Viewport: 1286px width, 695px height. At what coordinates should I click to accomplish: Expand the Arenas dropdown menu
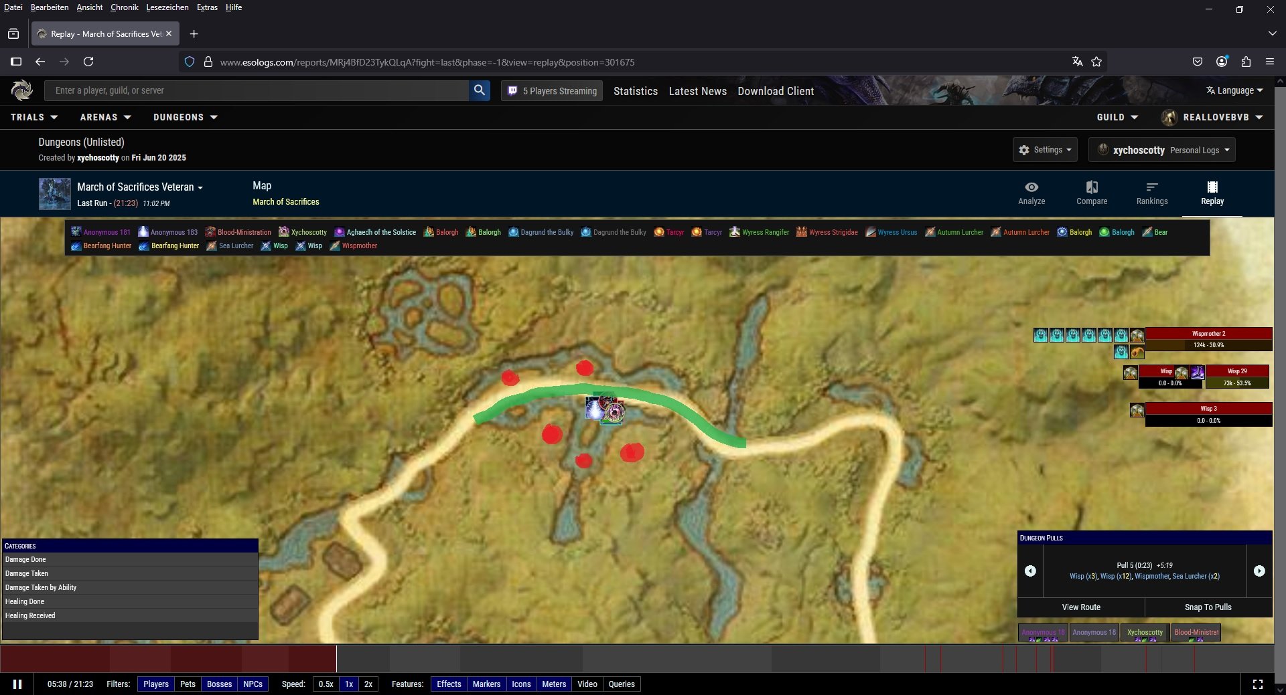click(x=105, y=117)
